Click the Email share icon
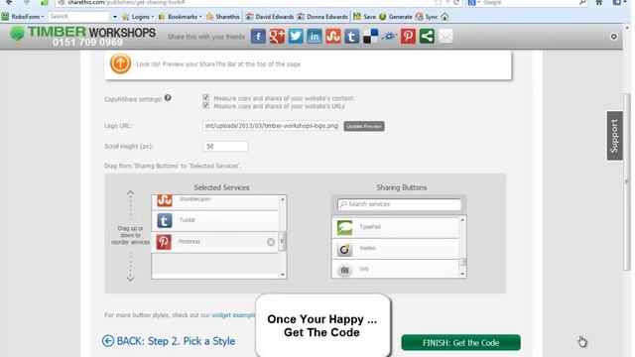This screenshot has height=357, width=635. point(445,37)
